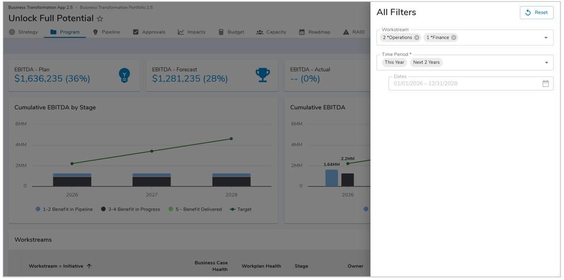Toggle 3-4 Benefit in Progress legend
Viewport: 564px width, 280px height.
coord(130,209)
